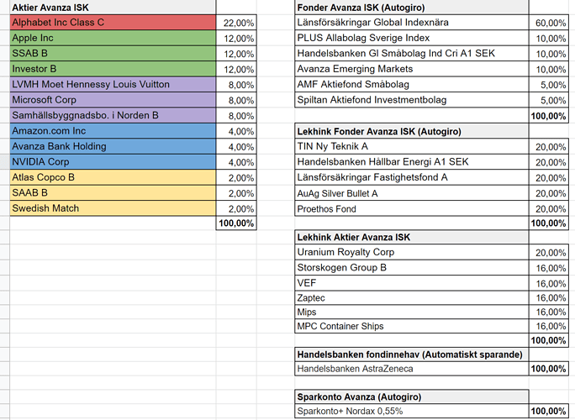Screen dimensions: 575x420
Task: Click the 22,00% value next to Alphabet
Action: pyautogui.click(x=238, y=23)
